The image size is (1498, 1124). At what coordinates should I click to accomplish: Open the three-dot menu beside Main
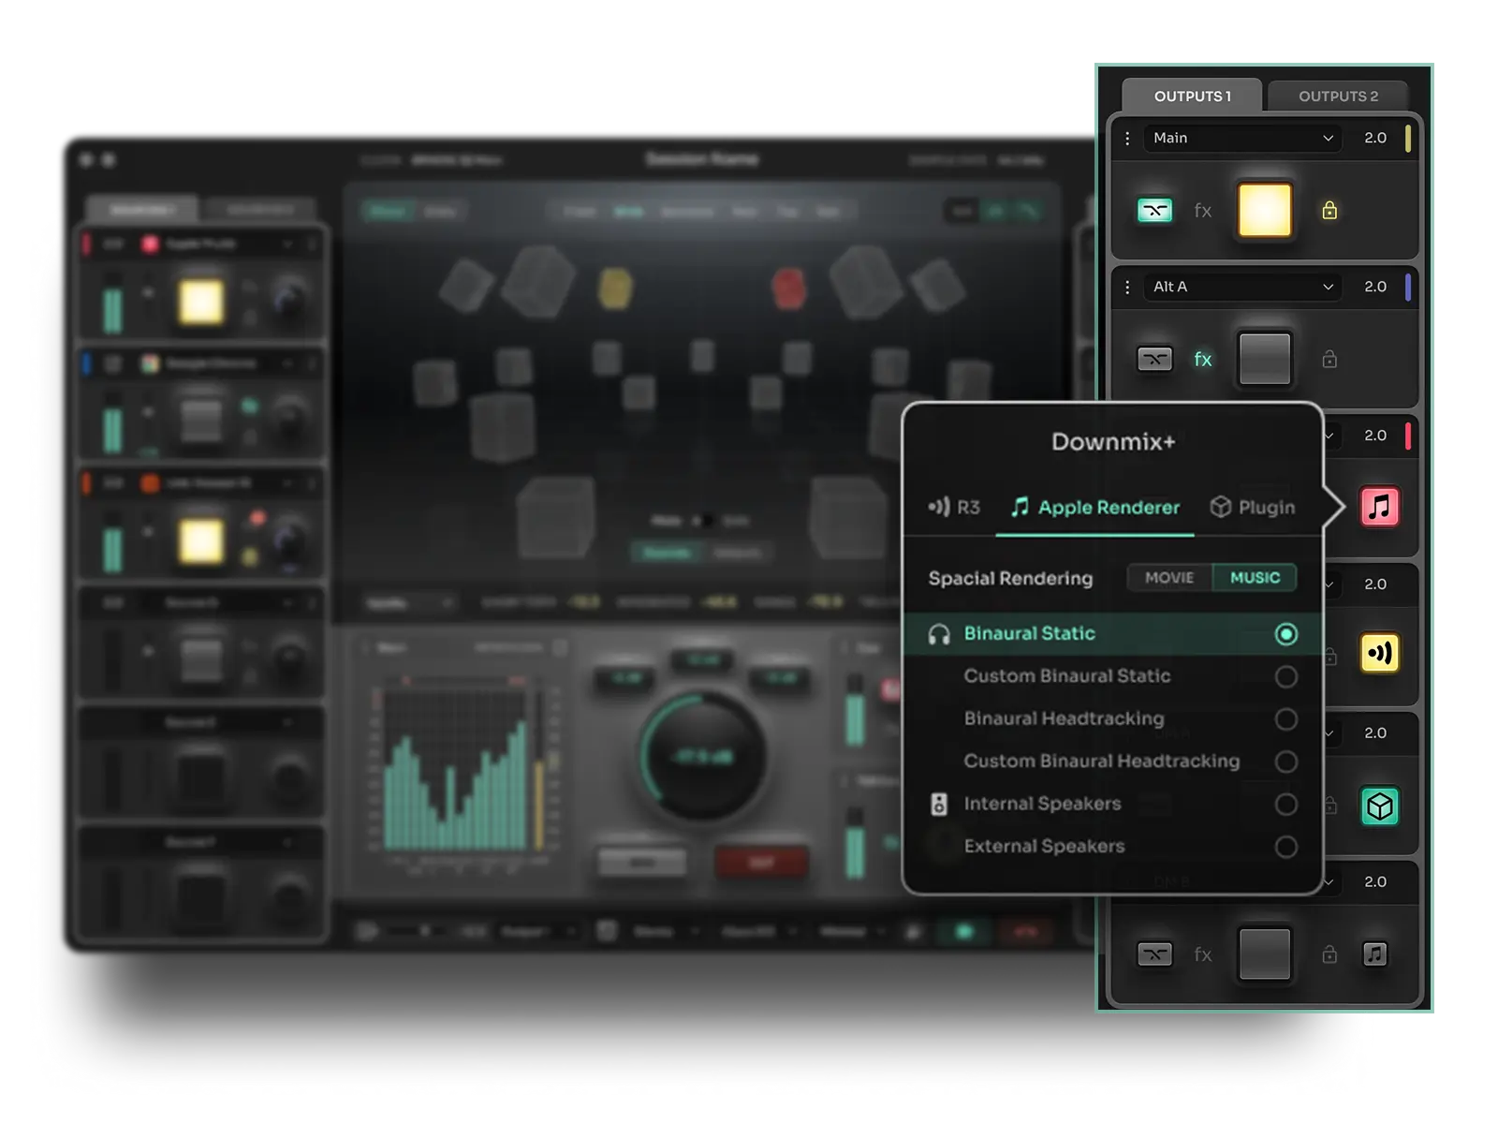pos(1127,138)
